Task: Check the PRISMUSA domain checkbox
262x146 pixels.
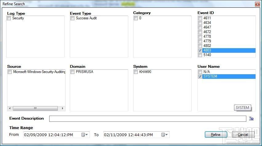Action: (72, 72)
